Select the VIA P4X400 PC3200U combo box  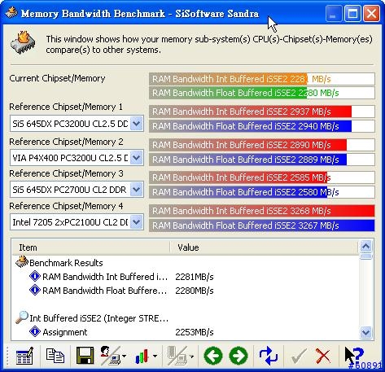[77, 158]
